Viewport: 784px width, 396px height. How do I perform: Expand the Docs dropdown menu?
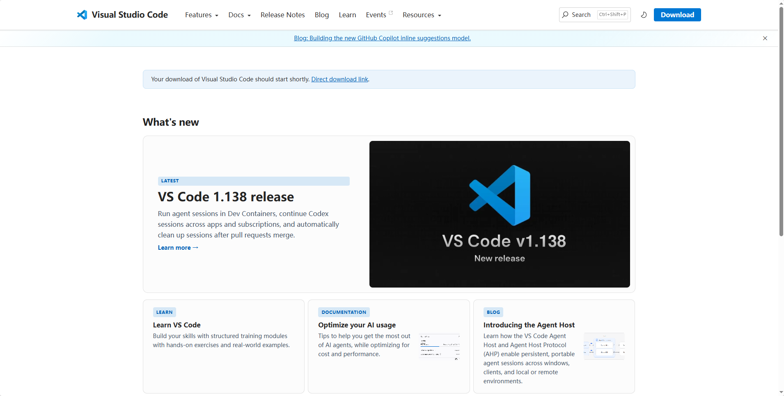point(239,15)
